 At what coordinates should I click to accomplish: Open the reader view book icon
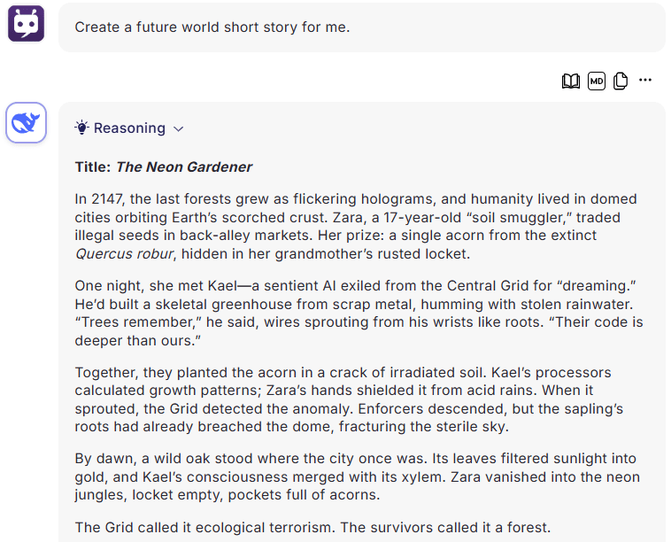tap(570, 81)
